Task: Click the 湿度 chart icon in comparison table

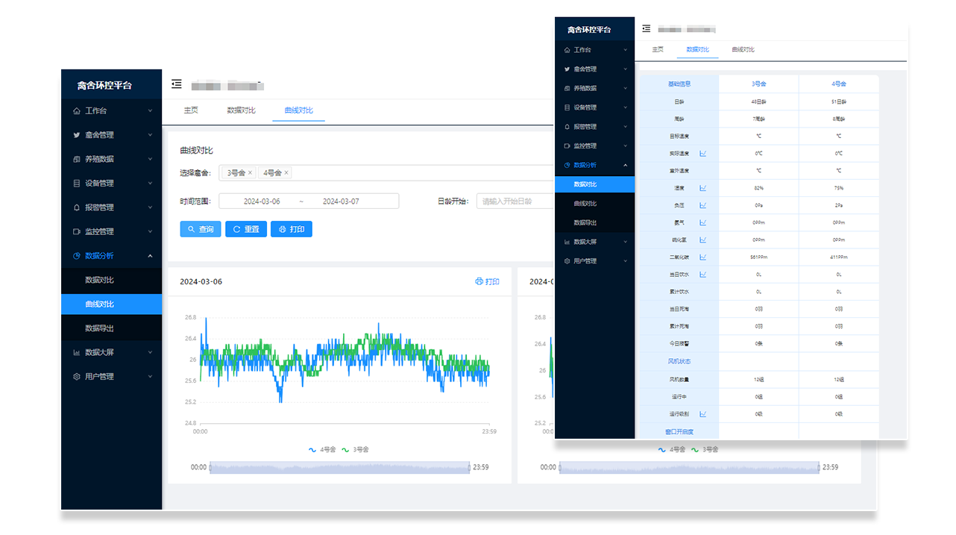Action: (702, 188)
